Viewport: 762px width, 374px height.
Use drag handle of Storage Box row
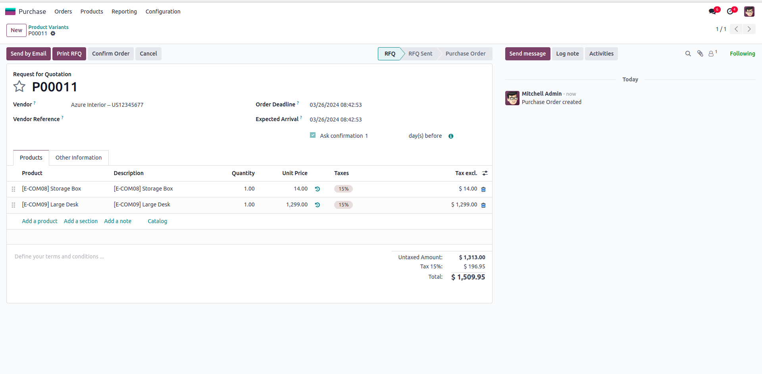click(x=13, y=189)
